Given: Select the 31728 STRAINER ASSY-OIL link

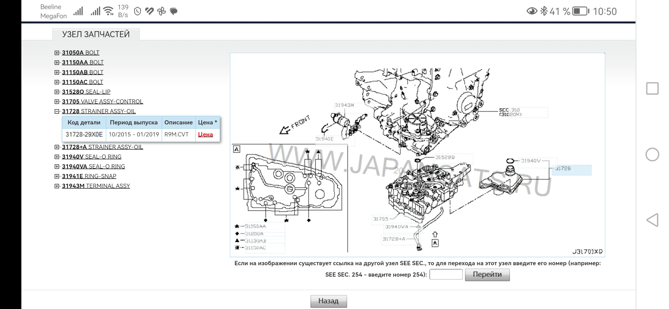Looking at the screenshot, I should [99, 111].
